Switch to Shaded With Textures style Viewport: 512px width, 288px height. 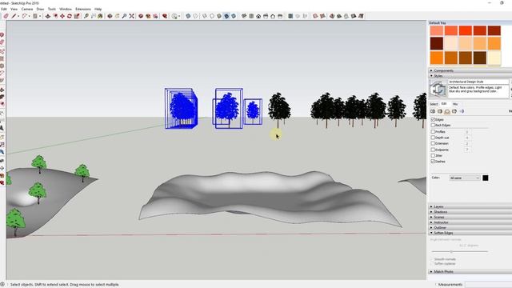pyautogui.click(x=226, y=16)
